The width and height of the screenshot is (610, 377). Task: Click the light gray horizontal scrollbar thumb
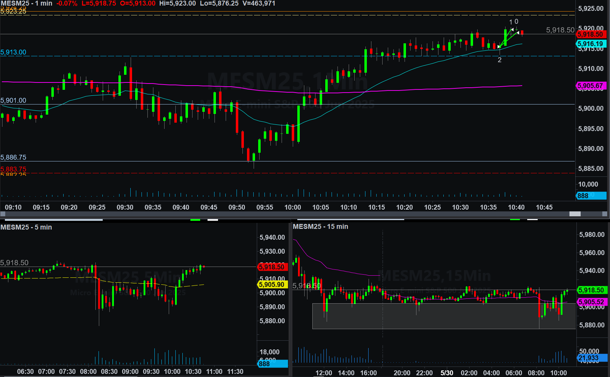(x=575, y=214)
